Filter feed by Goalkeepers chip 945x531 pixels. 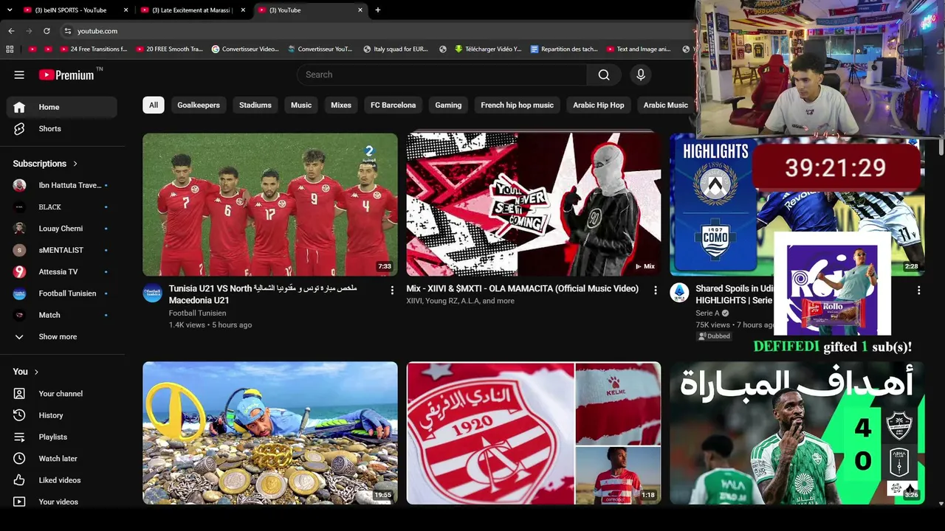click(x=199, y=105)
